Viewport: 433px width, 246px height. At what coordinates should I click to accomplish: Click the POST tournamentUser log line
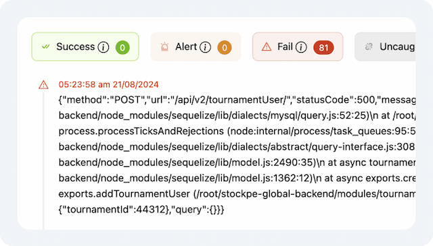[237, 100]
